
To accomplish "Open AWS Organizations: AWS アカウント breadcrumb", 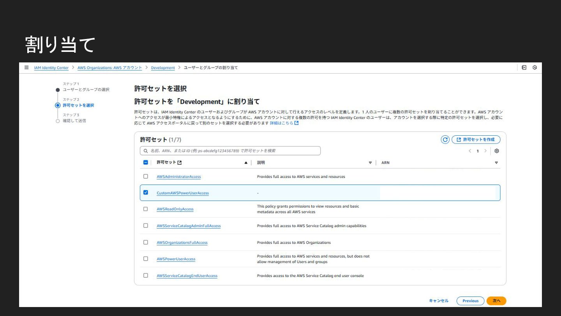I will click(110, 68).
